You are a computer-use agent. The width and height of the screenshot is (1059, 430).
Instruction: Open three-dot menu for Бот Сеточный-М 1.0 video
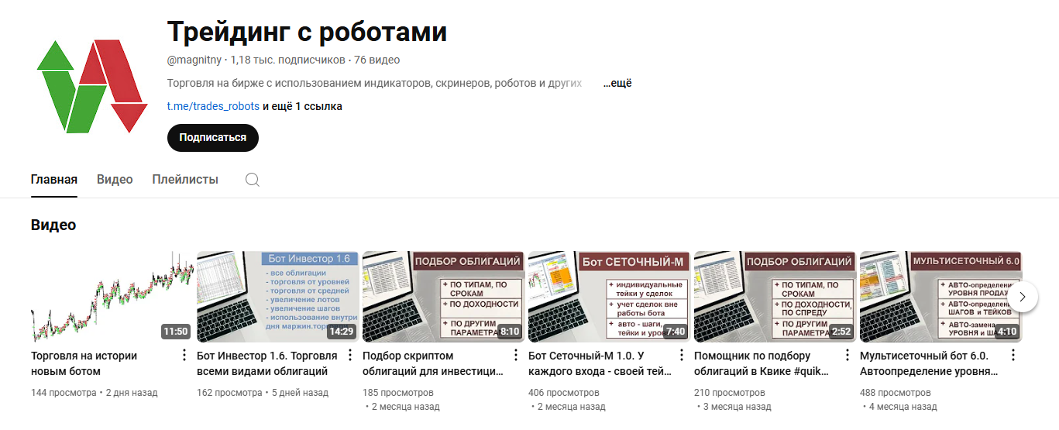[x=681, y=356]
